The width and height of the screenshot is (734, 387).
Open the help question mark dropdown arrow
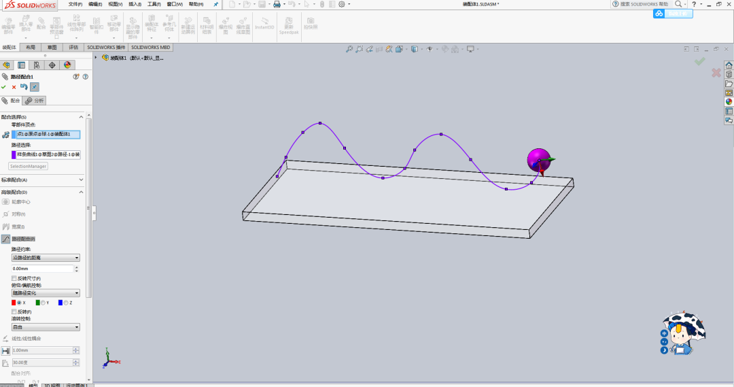[701, 4]
